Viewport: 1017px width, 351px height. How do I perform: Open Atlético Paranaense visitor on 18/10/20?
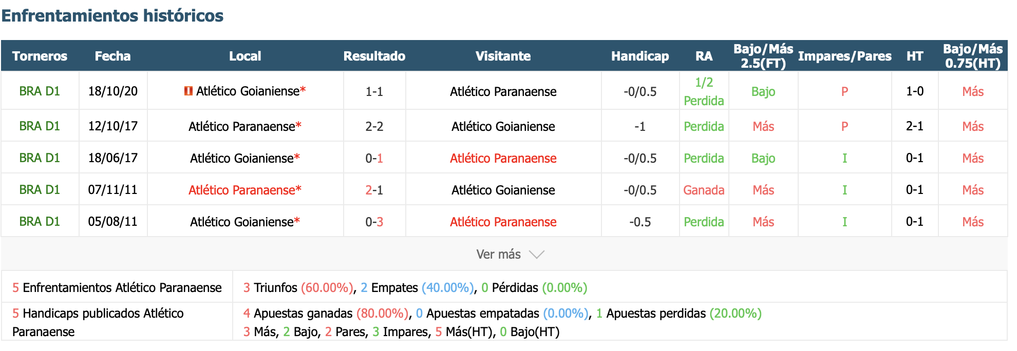point(503,91)
